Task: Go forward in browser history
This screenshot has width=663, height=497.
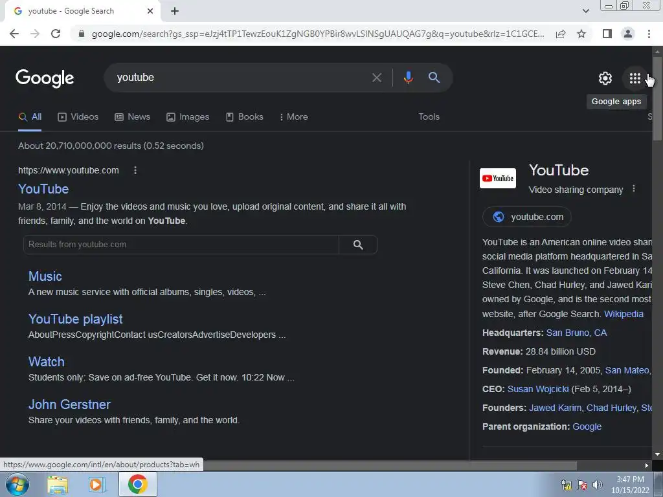Action: pyautogui.click(x=35, y=34)
